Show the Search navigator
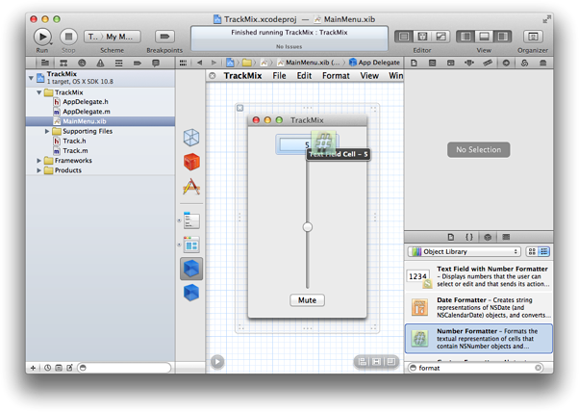Viewport: 579px width, 412px height. point(82,63)
